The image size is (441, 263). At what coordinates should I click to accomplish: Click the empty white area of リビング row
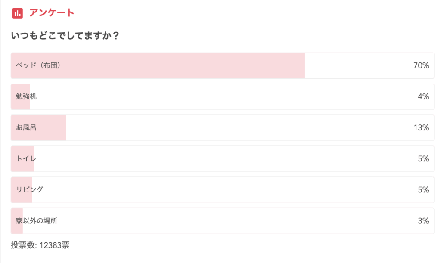click(x=215, y=190)
